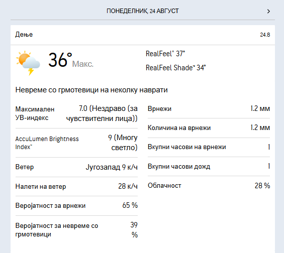Select the Невреме со грмотевици forecast phrase
Screen dimensions: 284x253
click(x=91, y=90)
